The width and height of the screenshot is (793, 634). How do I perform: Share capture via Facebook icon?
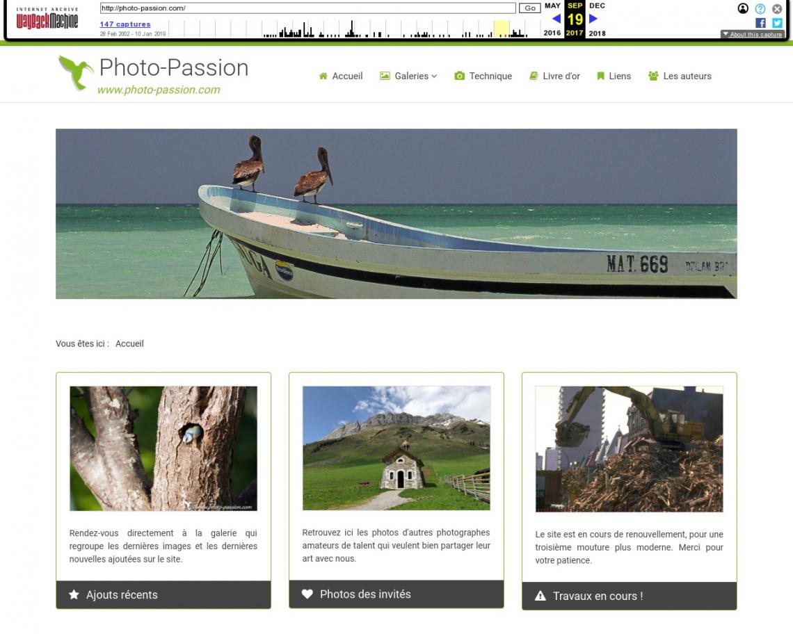760,23
